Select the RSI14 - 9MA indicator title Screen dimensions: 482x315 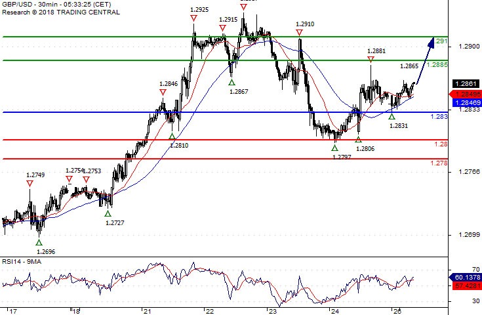(22, 261)
